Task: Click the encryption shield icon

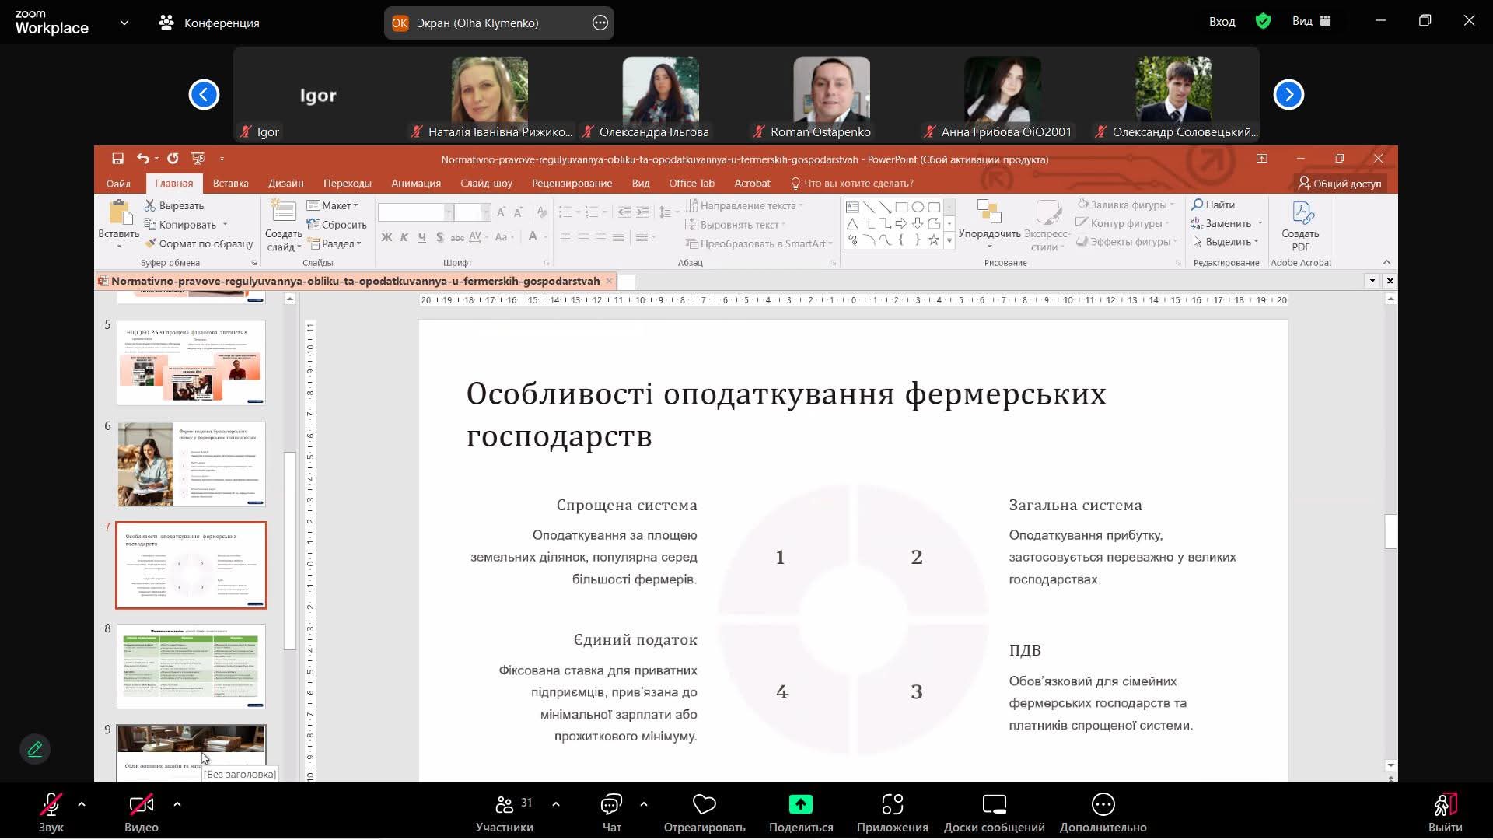Action: tap(1263, 22)
